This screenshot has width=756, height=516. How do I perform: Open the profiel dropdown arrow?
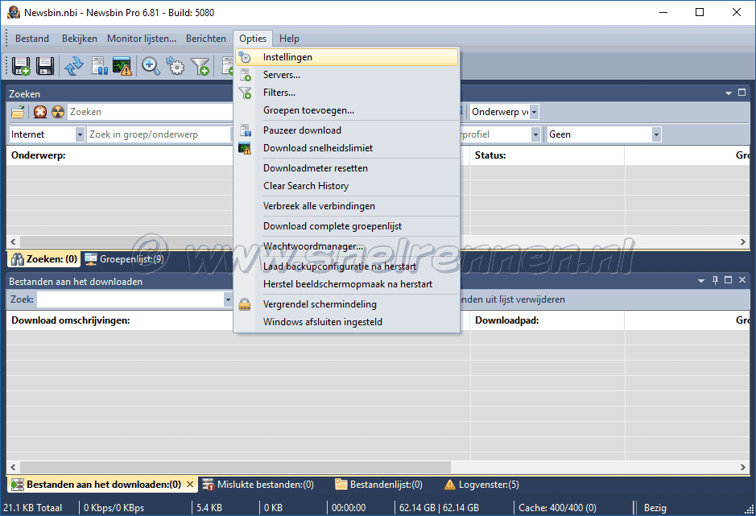pos(535,134)
